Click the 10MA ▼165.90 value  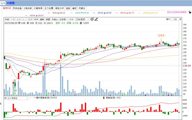click(82, 13)
